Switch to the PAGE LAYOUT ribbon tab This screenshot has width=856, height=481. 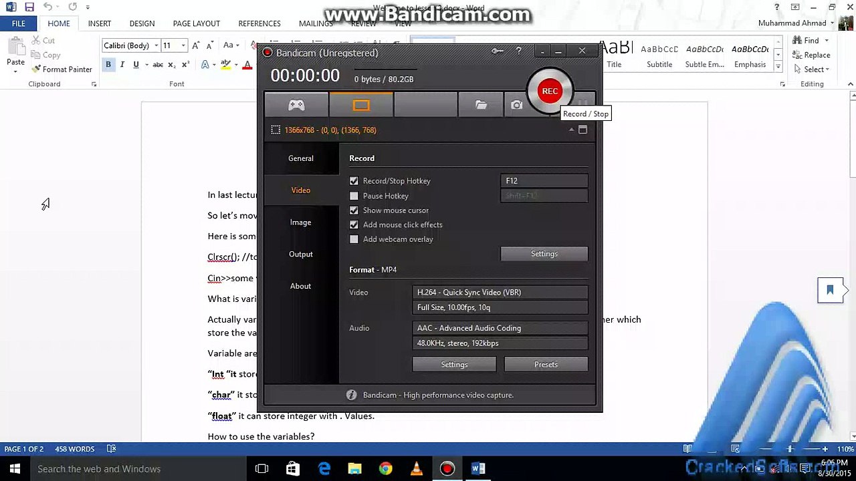197,23
